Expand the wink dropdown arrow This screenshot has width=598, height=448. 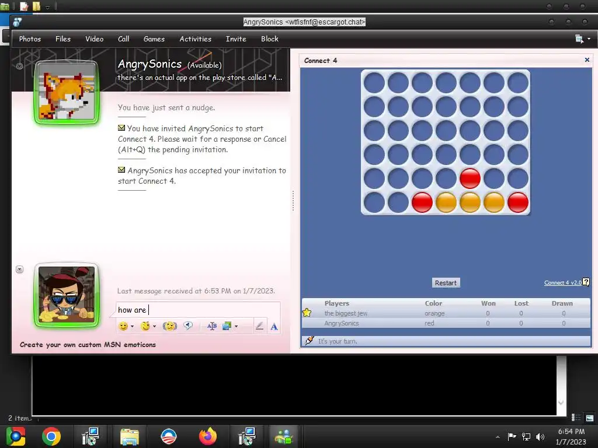[154, 327]
